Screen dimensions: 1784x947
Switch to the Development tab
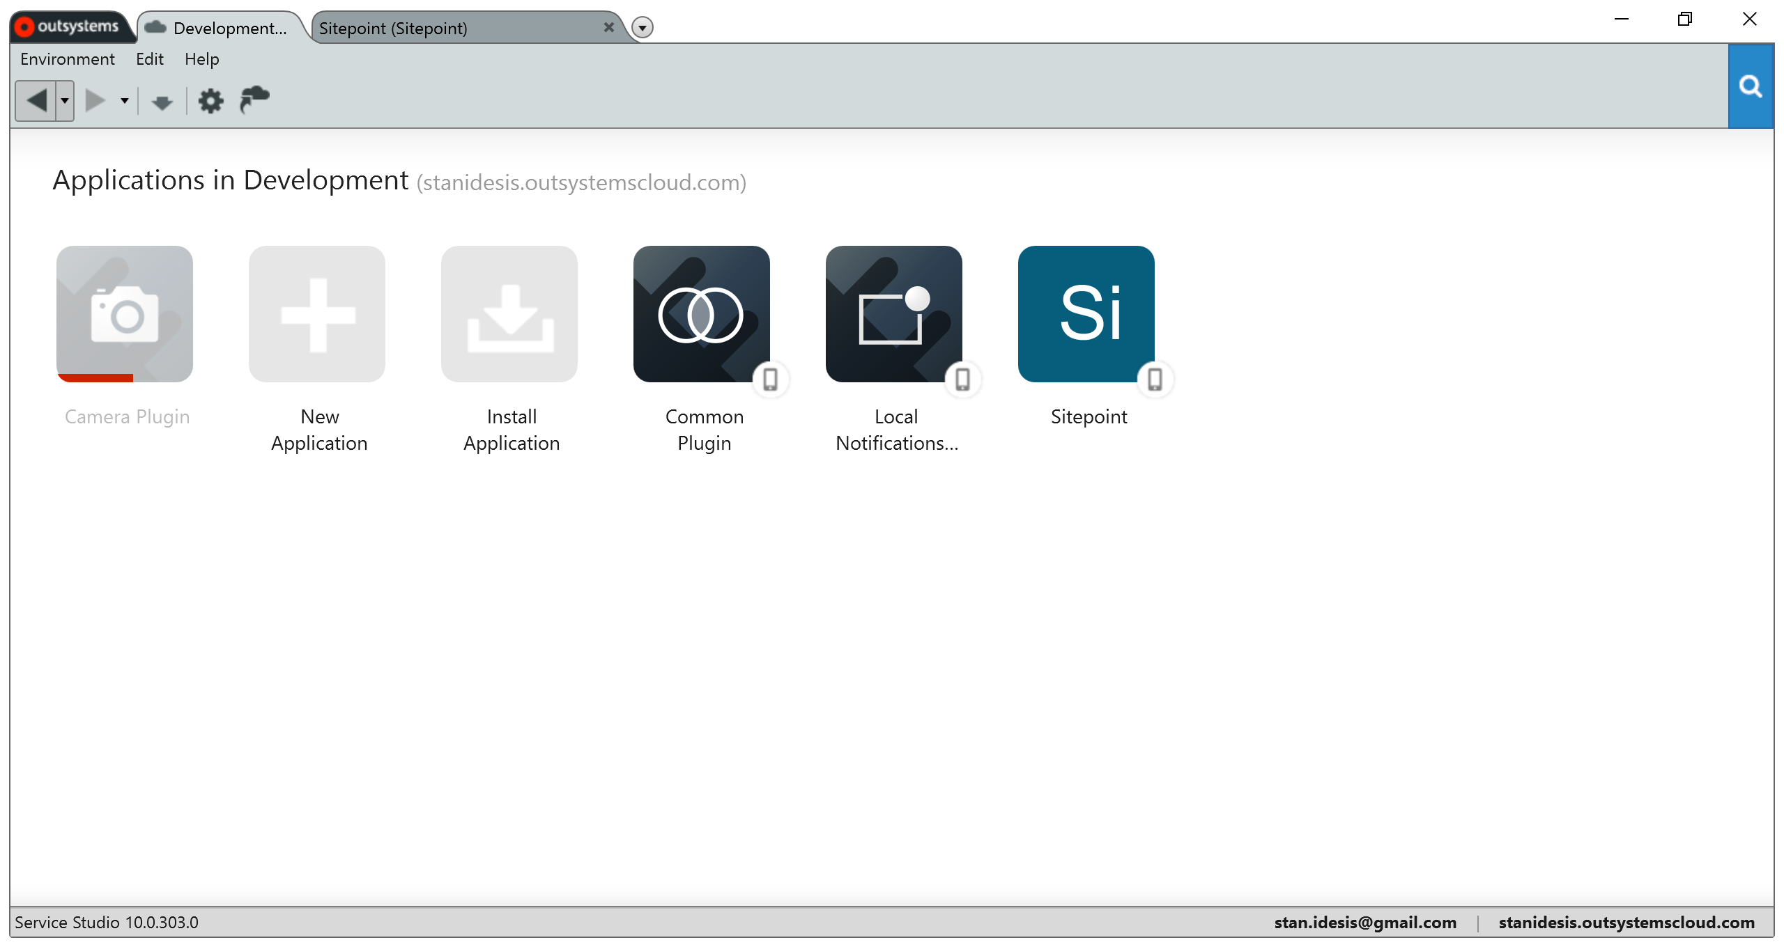coord(222,28)
